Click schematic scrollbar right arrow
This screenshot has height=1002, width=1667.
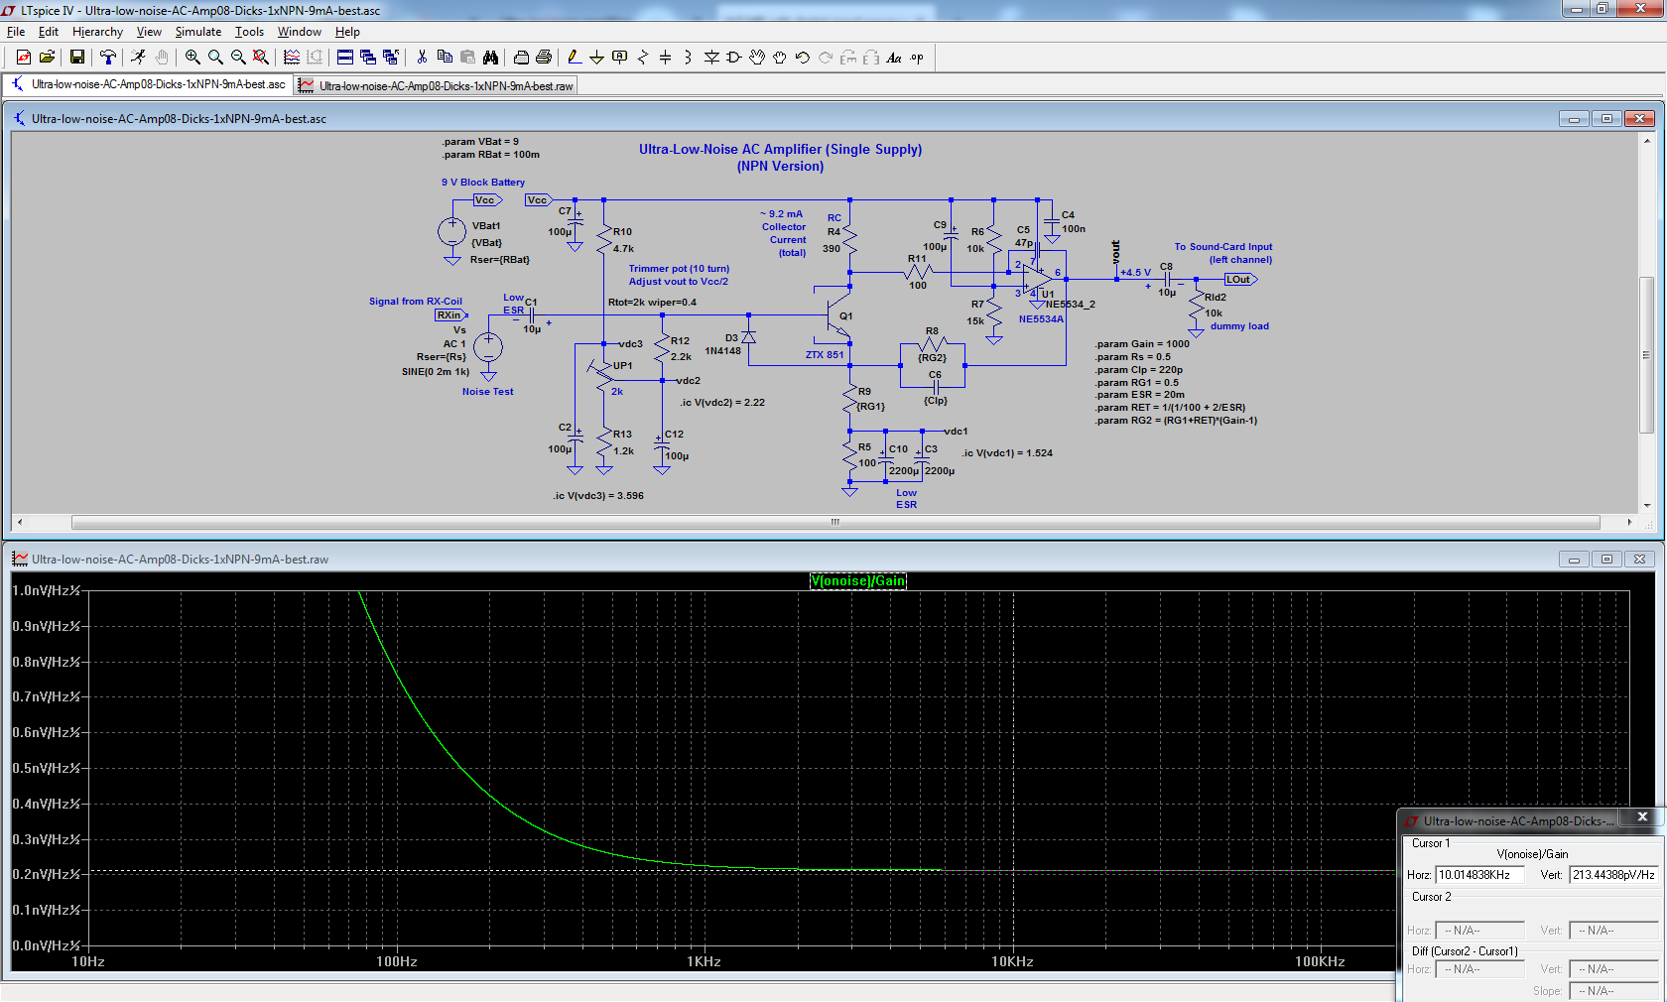coord(1628,522)
